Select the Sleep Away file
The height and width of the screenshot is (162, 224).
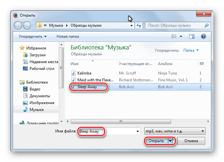pyautogui.click(x=87, y=87)
